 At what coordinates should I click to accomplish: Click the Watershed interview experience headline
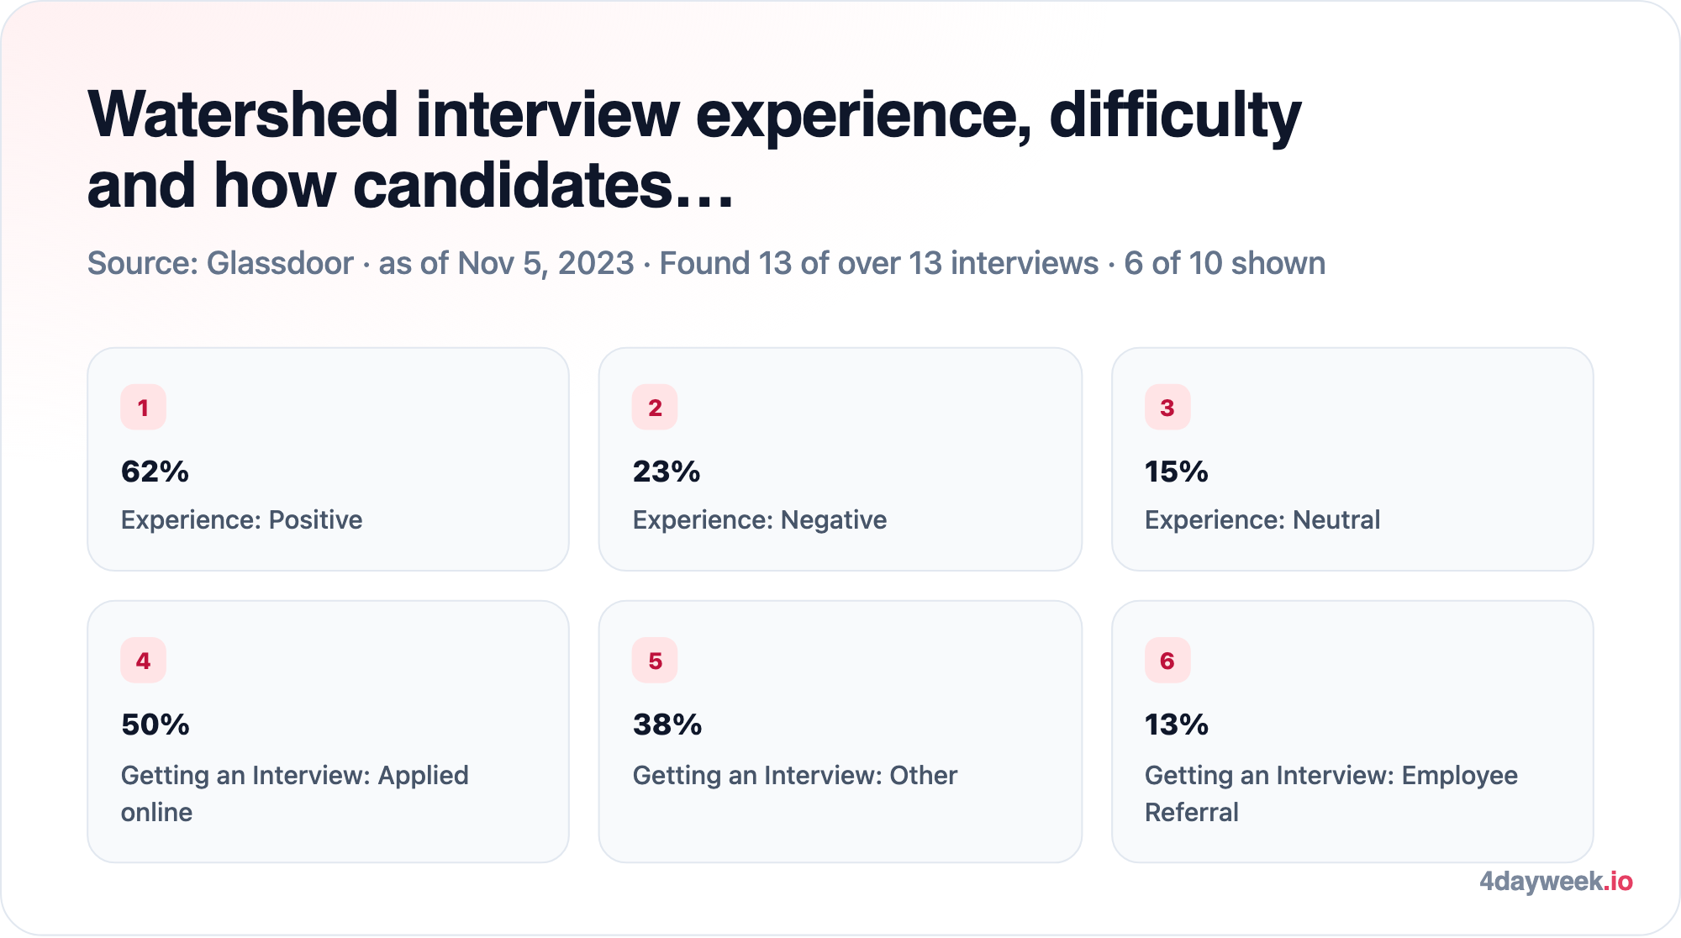click(694, 150)
